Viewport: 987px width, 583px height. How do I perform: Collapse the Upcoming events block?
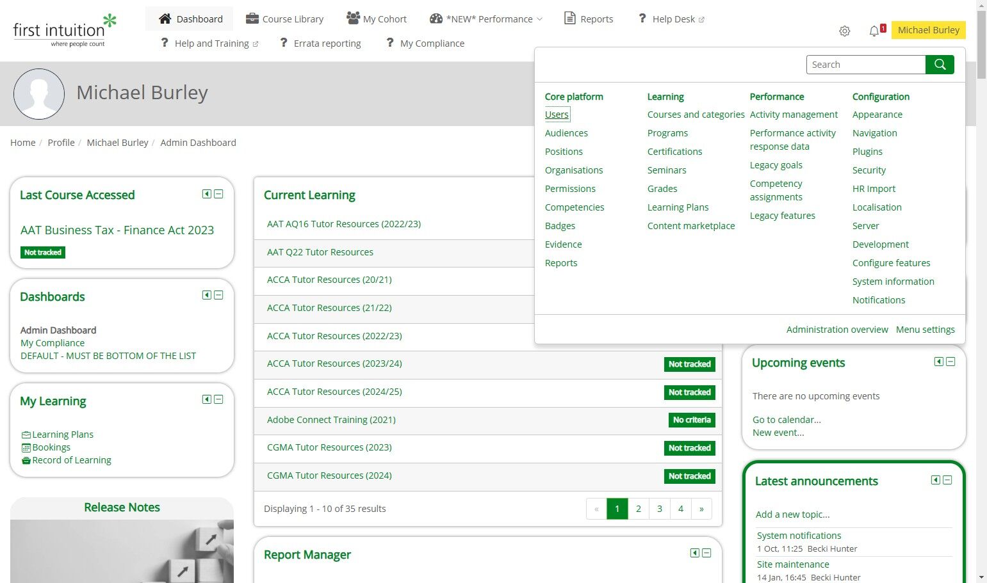pos(950,362)
